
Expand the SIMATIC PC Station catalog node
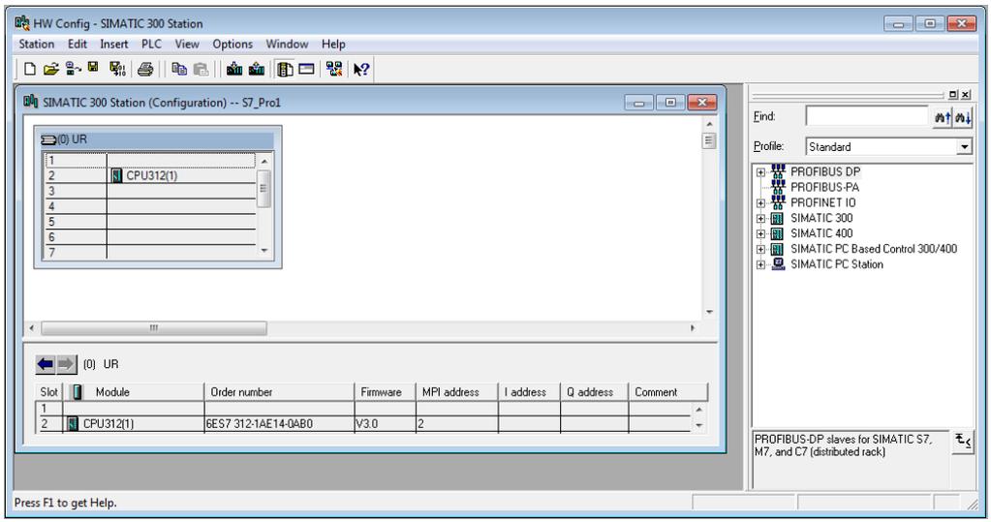(x=761, y=264)
